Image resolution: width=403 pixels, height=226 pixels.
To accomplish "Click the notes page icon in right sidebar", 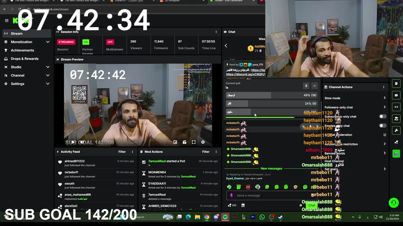I will click(x=396, y=83).
